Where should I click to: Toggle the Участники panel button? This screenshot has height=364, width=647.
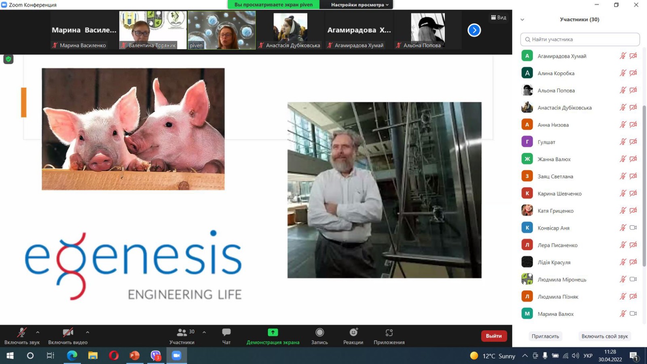coord(182,336)
